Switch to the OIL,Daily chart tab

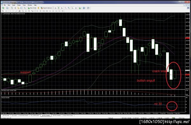[14, 115]
